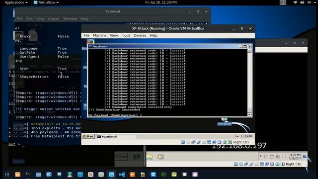The image size is (318, 179).
Task: Launch the purple icon at dock end
Action: [195, 175]
